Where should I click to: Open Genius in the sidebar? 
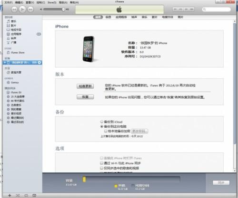(13, 83)
